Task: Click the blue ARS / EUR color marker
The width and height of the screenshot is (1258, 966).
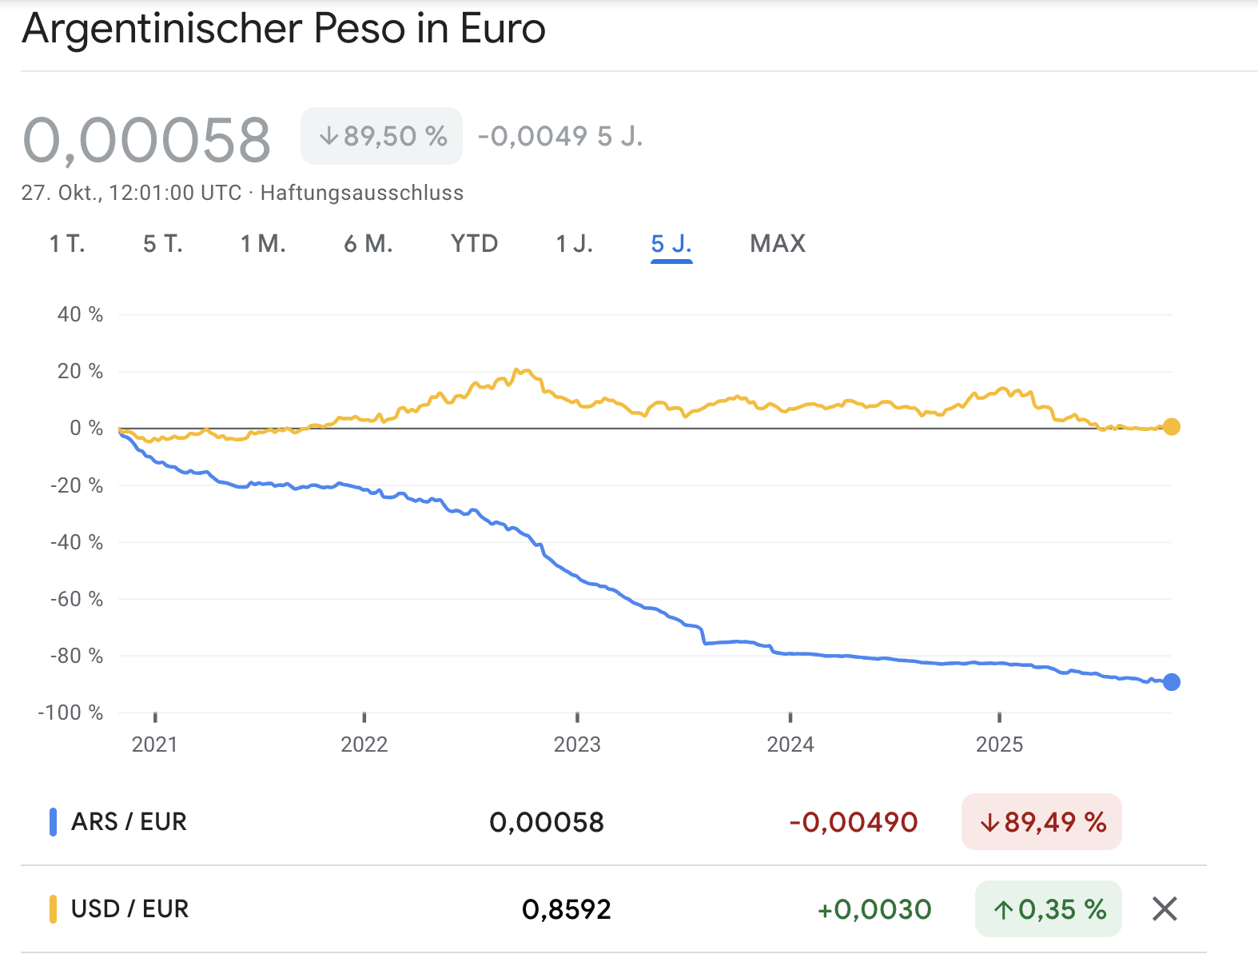Action: (53, 822)
